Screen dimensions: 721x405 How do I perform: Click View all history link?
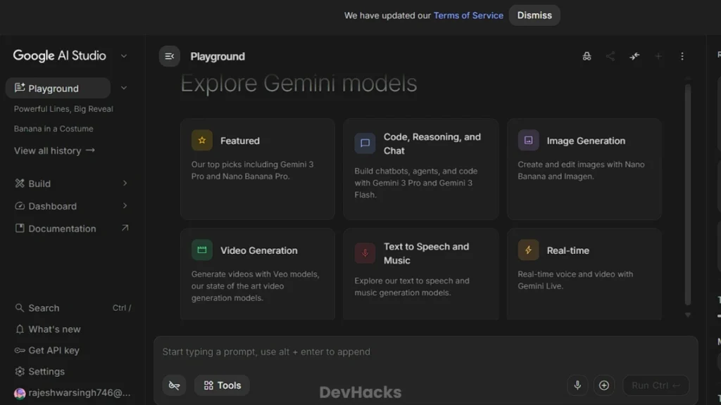[54, 150]
